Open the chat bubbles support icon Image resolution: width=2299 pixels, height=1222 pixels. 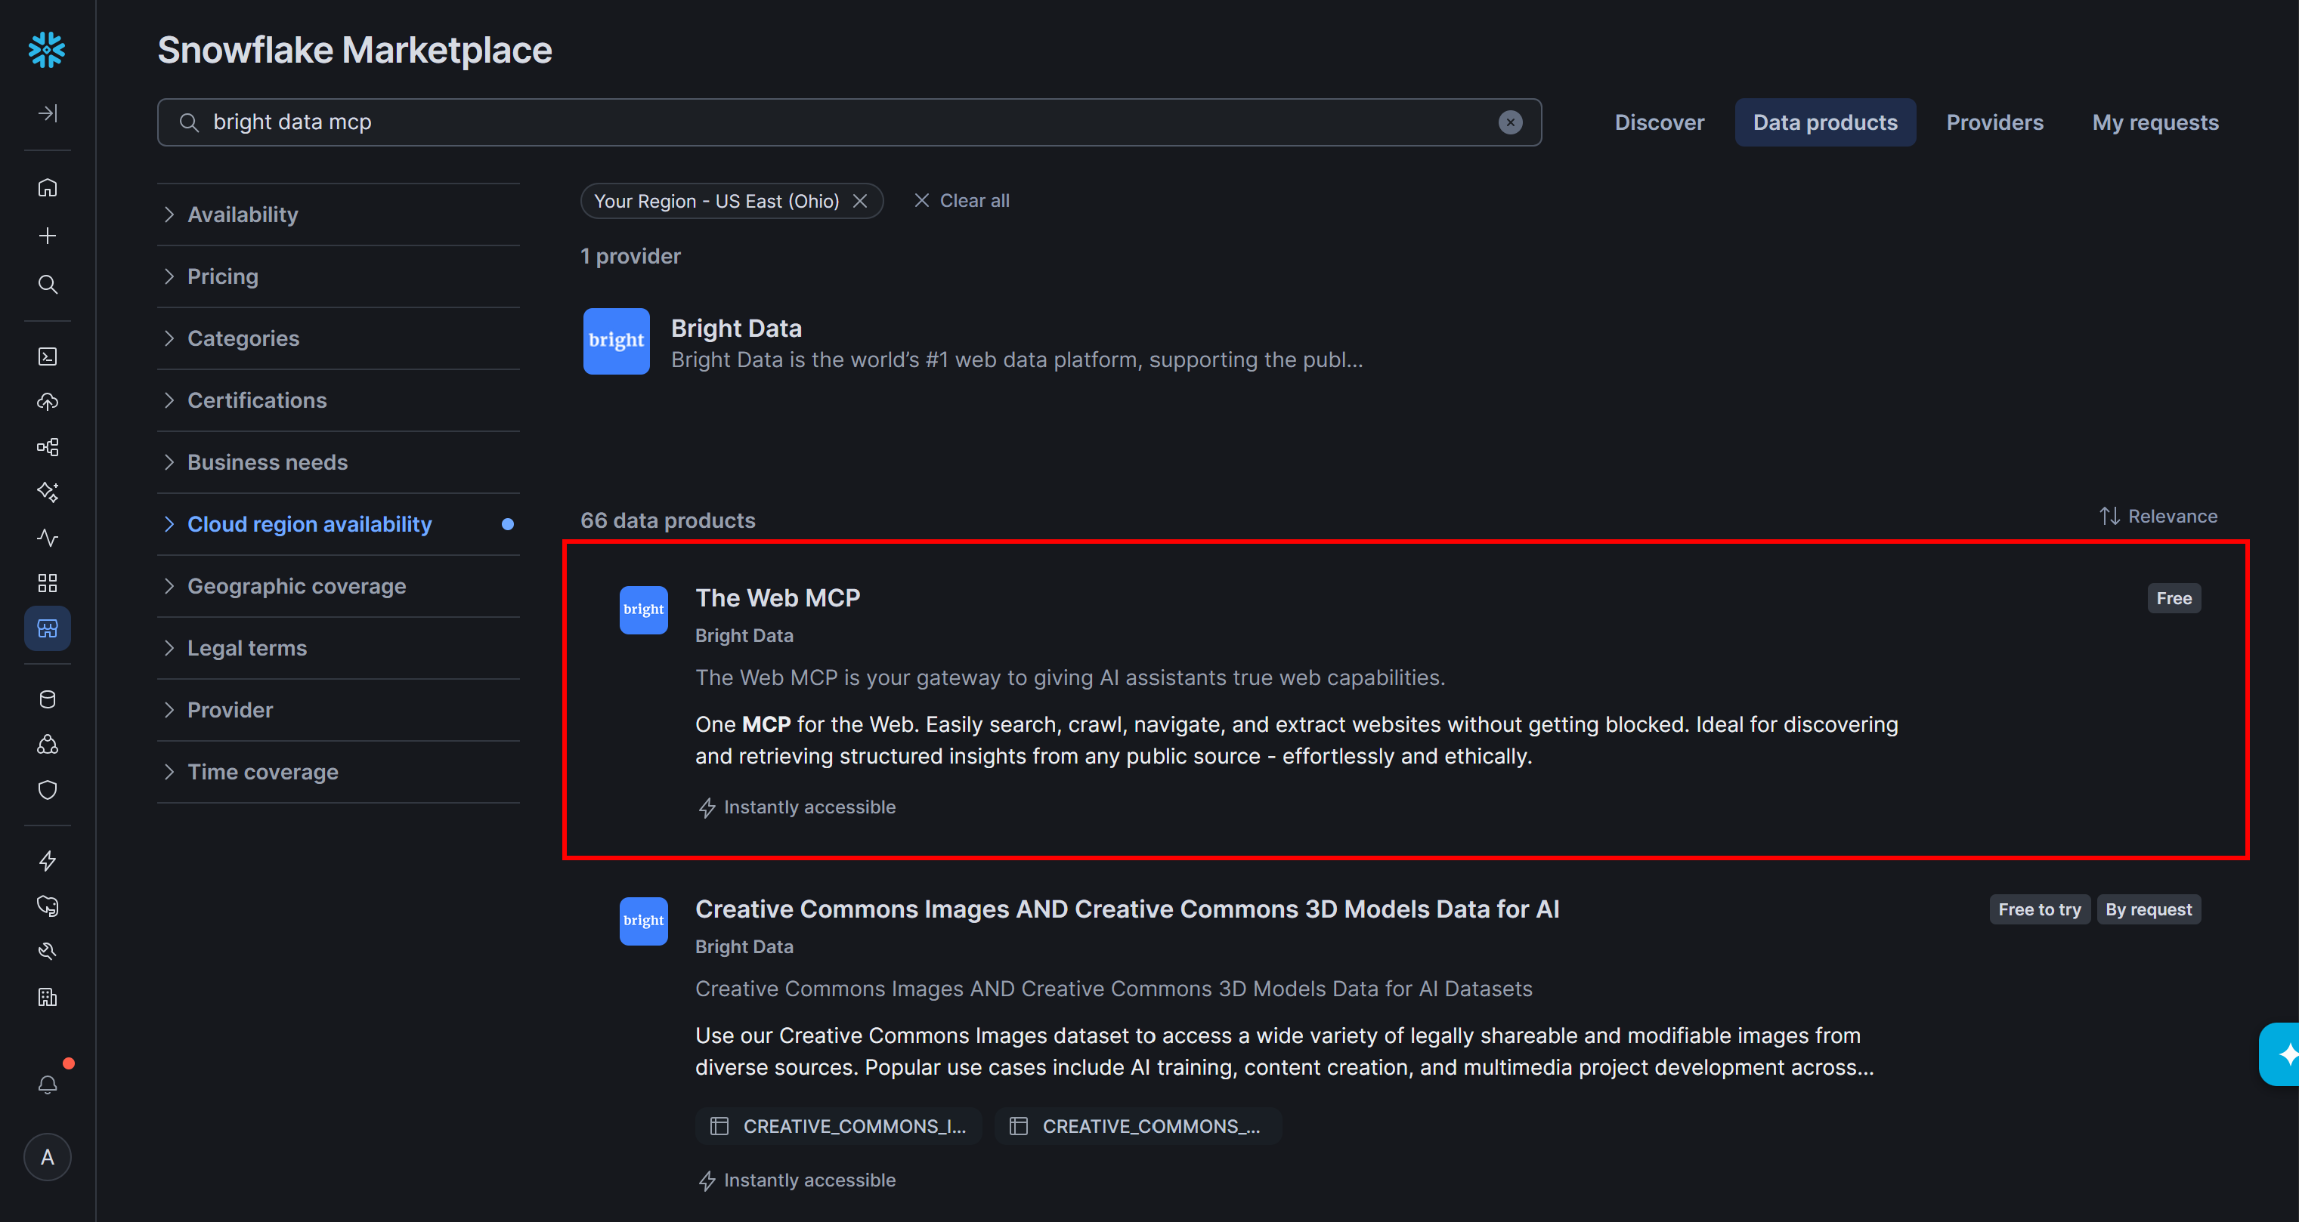(x=48, y=906)
